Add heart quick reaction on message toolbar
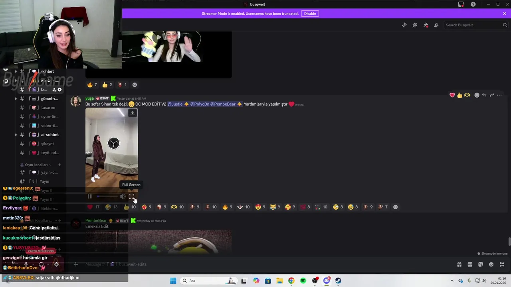This screenshot has width=511, height=287. pos(452,95)
